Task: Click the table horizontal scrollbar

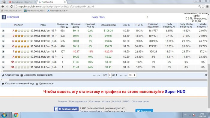Action: coord(105,71)
